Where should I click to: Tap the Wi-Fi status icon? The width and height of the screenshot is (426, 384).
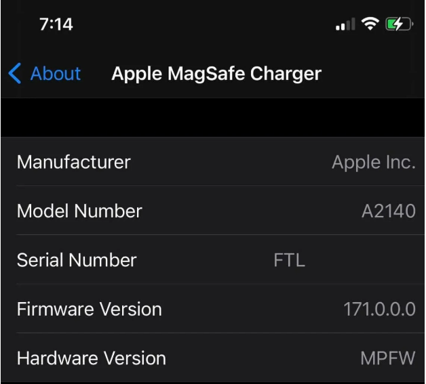370,26
